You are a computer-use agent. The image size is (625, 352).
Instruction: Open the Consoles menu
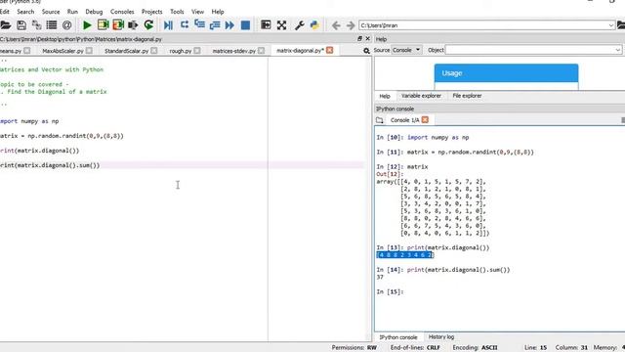pyautogui.click(x=122, y=12)
